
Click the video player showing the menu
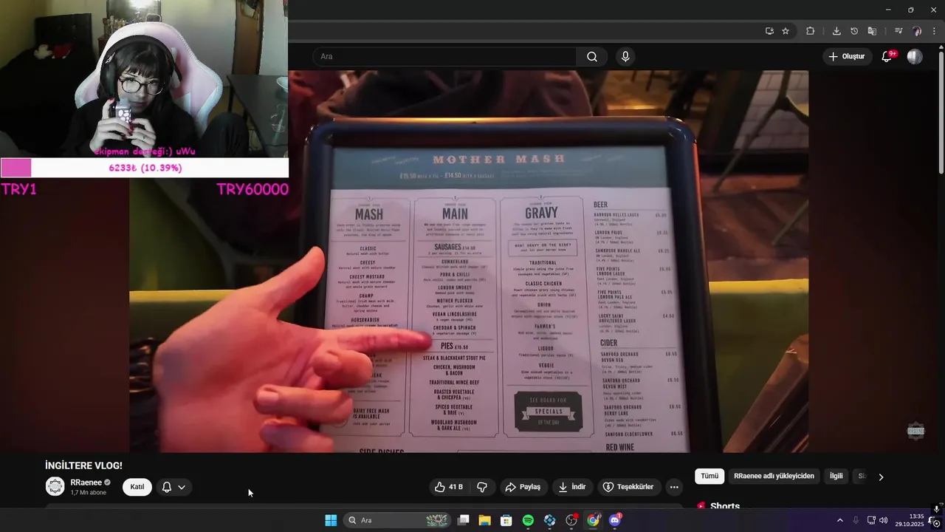[x=469, y=262]
